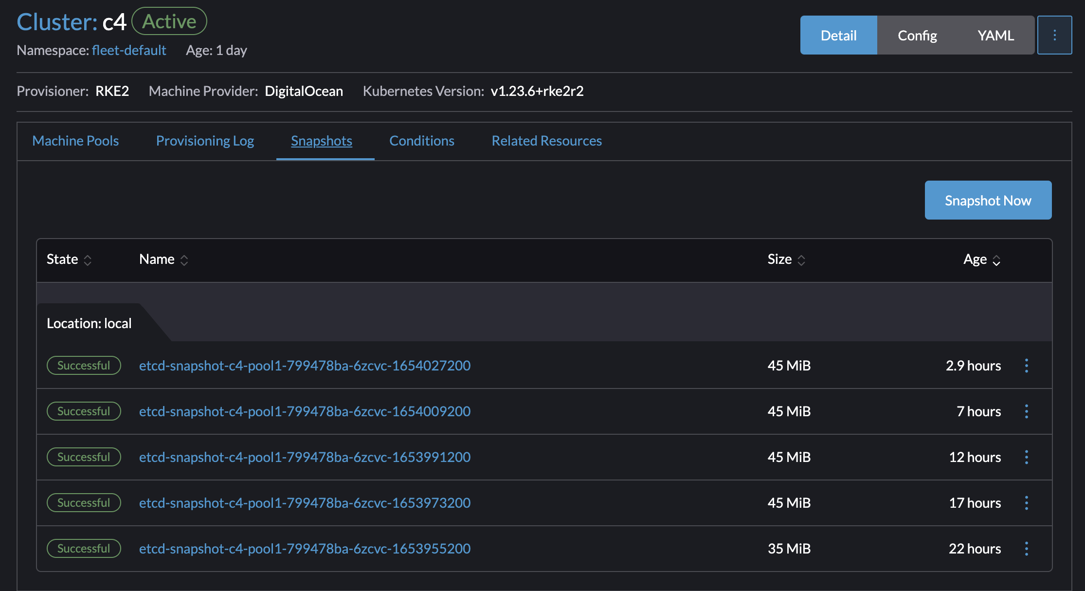Open actions menu for the 12 hours snapshot
Image resolution: width=1085 pixels, height=591 pixels.
[x=1026, y=457]
